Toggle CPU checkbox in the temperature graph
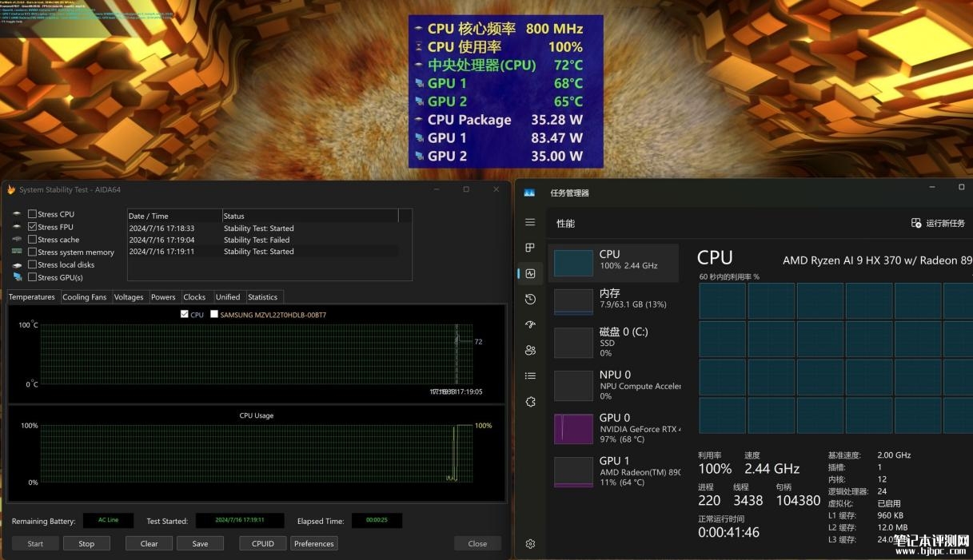The image size is (973, 560). tap(185, 315)
